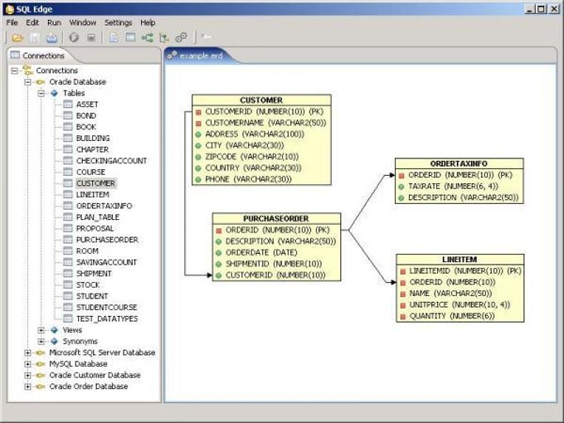Click the dark stop square toolbar icon
Image resolution: width=564 pixels, height=423 pixels.
point(91,37)
